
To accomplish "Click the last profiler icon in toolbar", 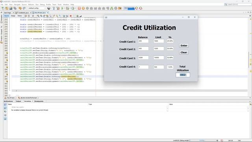I will click(141, 8).
